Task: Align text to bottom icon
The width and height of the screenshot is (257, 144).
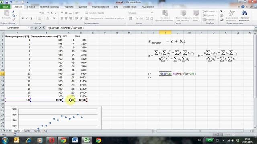Action: point(71,13)
